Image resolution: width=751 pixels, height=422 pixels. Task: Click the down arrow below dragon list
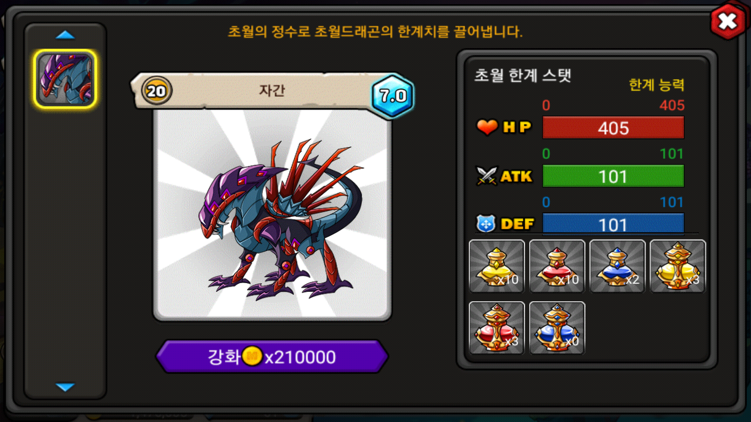point(65,387)
